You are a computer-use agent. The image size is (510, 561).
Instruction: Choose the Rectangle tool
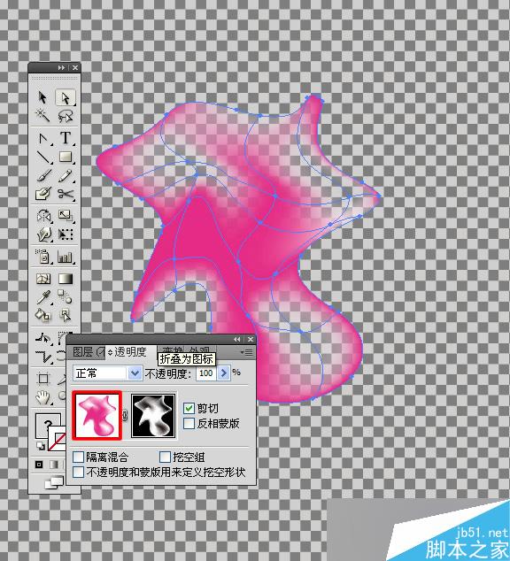click(66, 157)
